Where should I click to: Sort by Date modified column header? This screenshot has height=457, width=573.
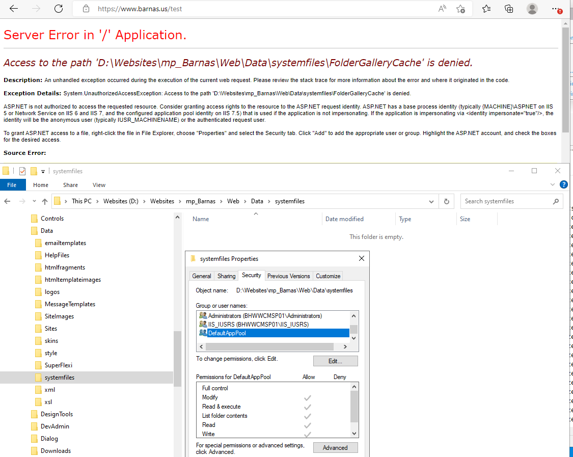pos(359,219)
